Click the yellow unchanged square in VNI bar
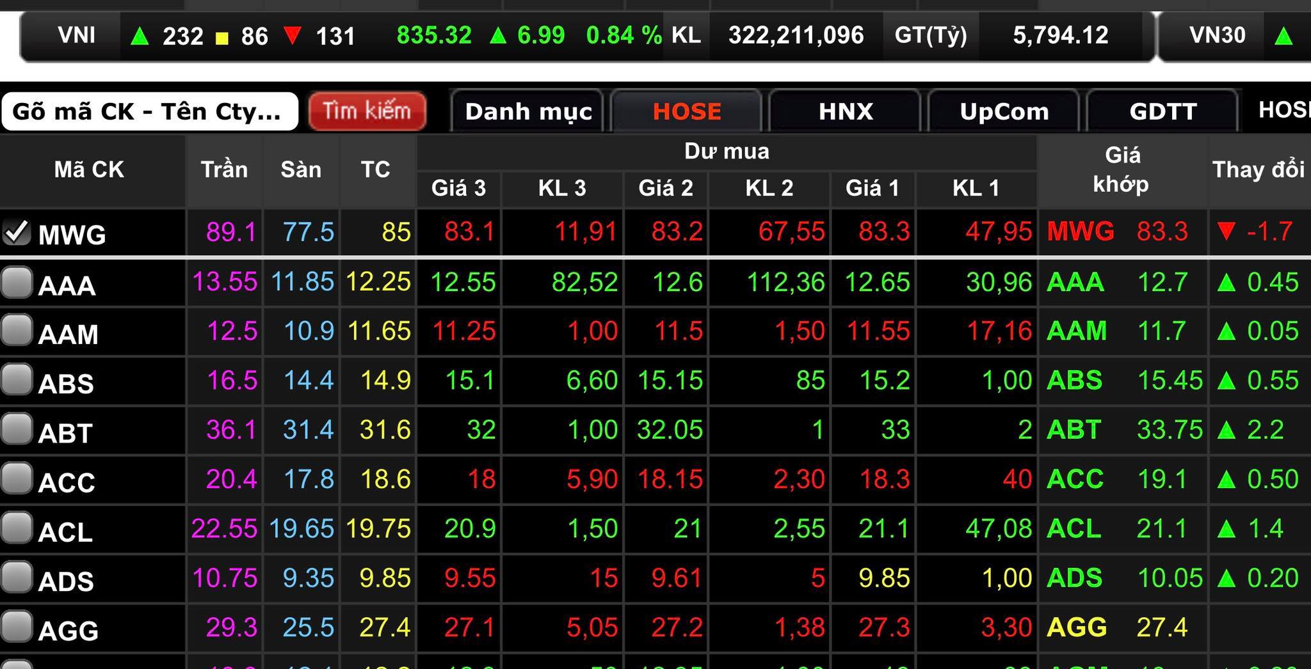 [222, 38]
